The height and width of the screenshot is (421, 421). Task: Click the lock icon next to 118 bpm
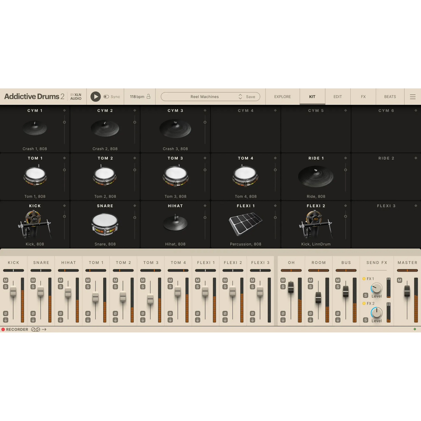point(148,96)
